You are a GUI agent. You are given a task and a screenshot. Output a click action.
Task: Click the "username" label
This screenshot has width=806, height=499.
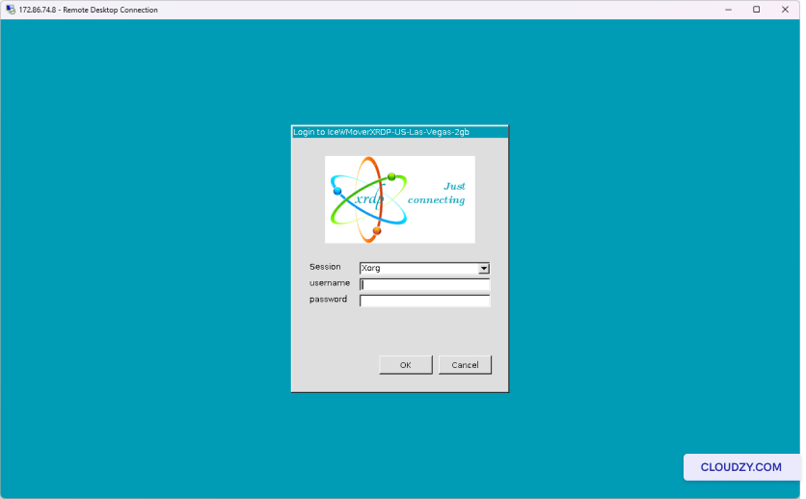click(330, 283)
